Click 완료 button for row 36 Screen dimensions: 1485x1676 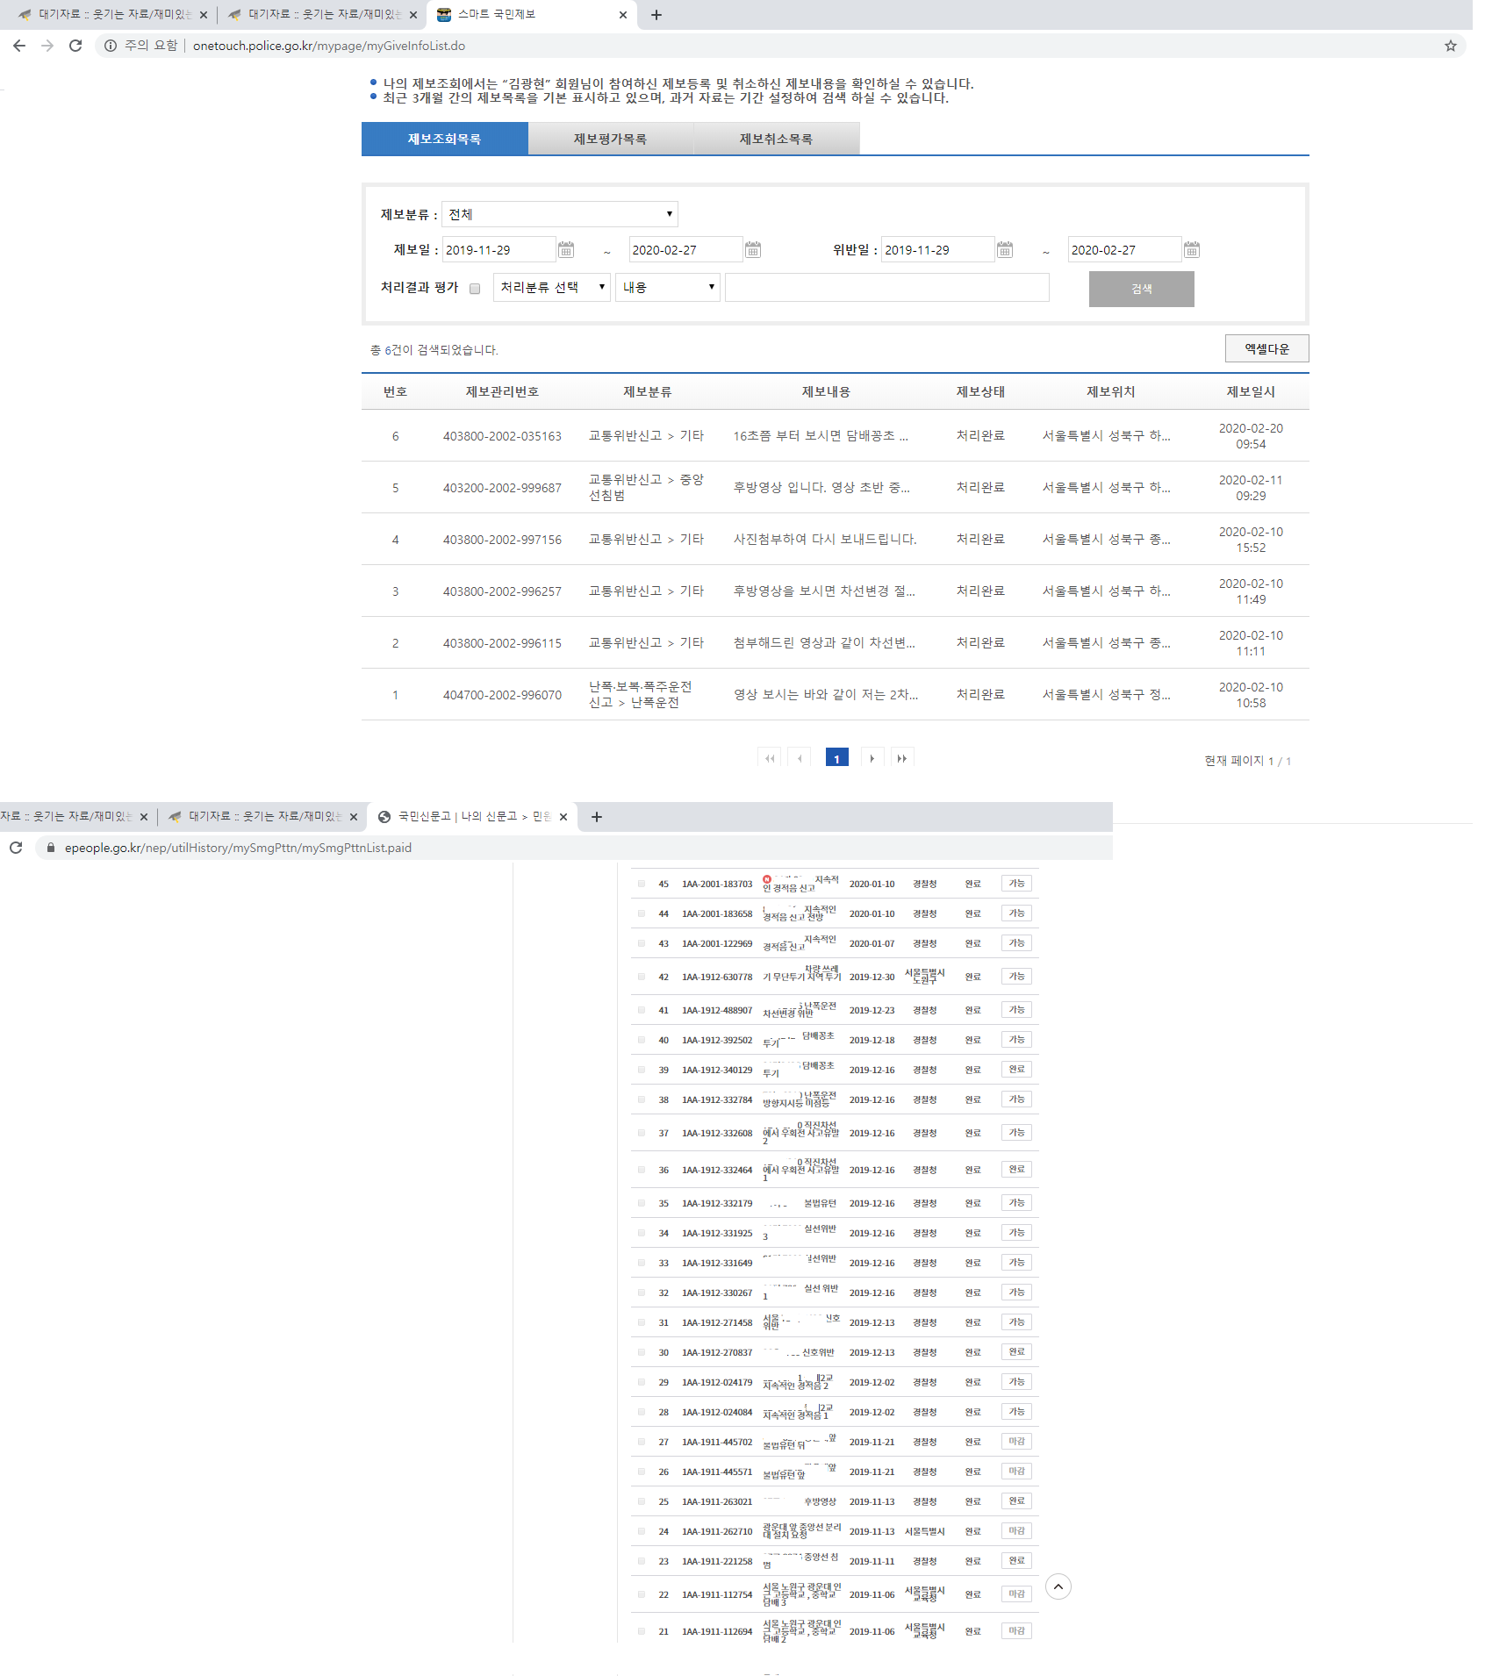tap(1017, 1170)
